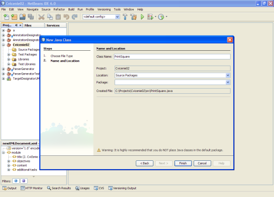The image size is (274, 197).
Task: Click the Clean and Build icon
Action: 134,17
